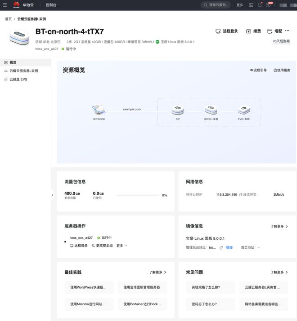This screenshot has width=297, height=321.
Task: Select the 概览 sidebar item
Action: (26, 62)
